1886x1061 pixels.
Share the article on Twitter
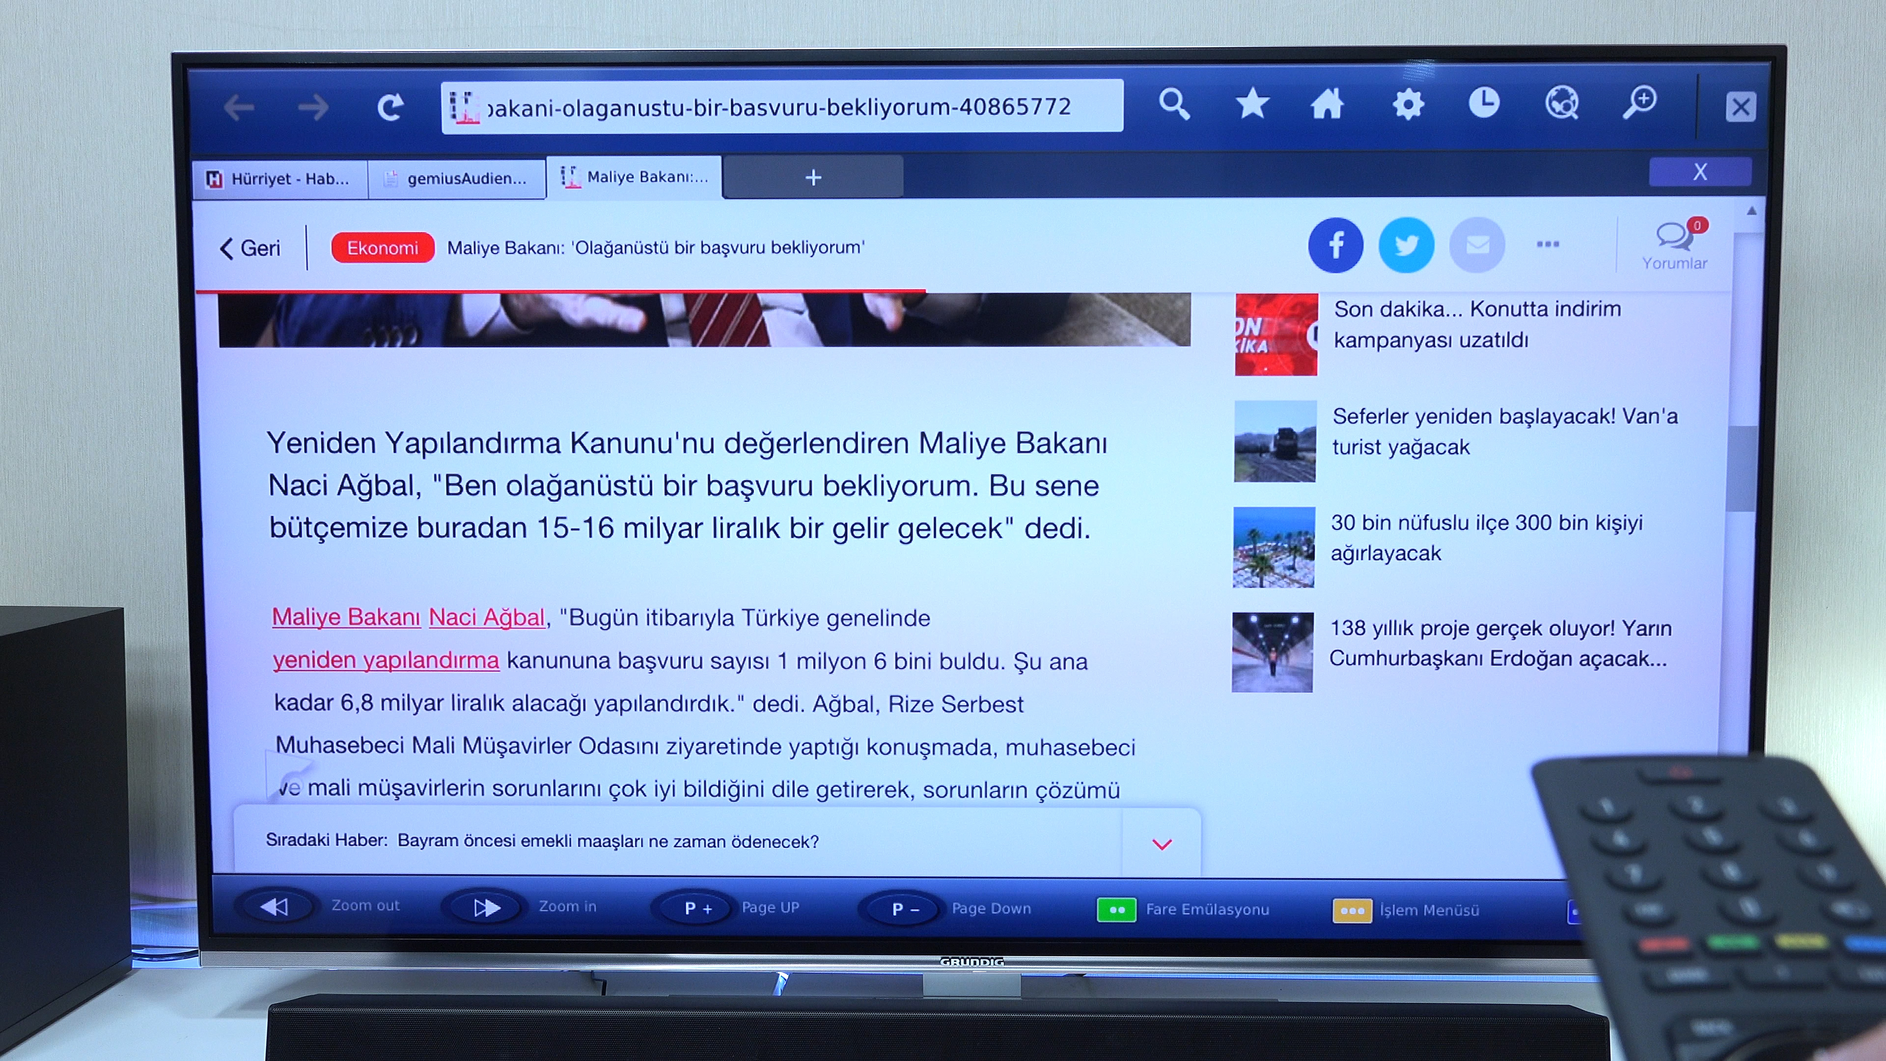click(x=1406, y=245)
